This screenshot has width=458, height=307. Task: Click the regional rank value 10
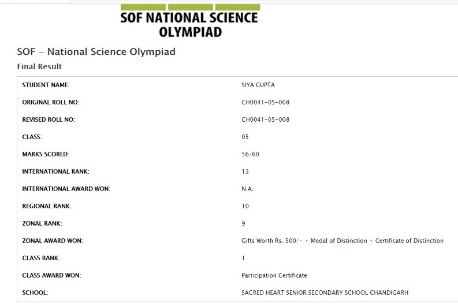pos(245,206)
